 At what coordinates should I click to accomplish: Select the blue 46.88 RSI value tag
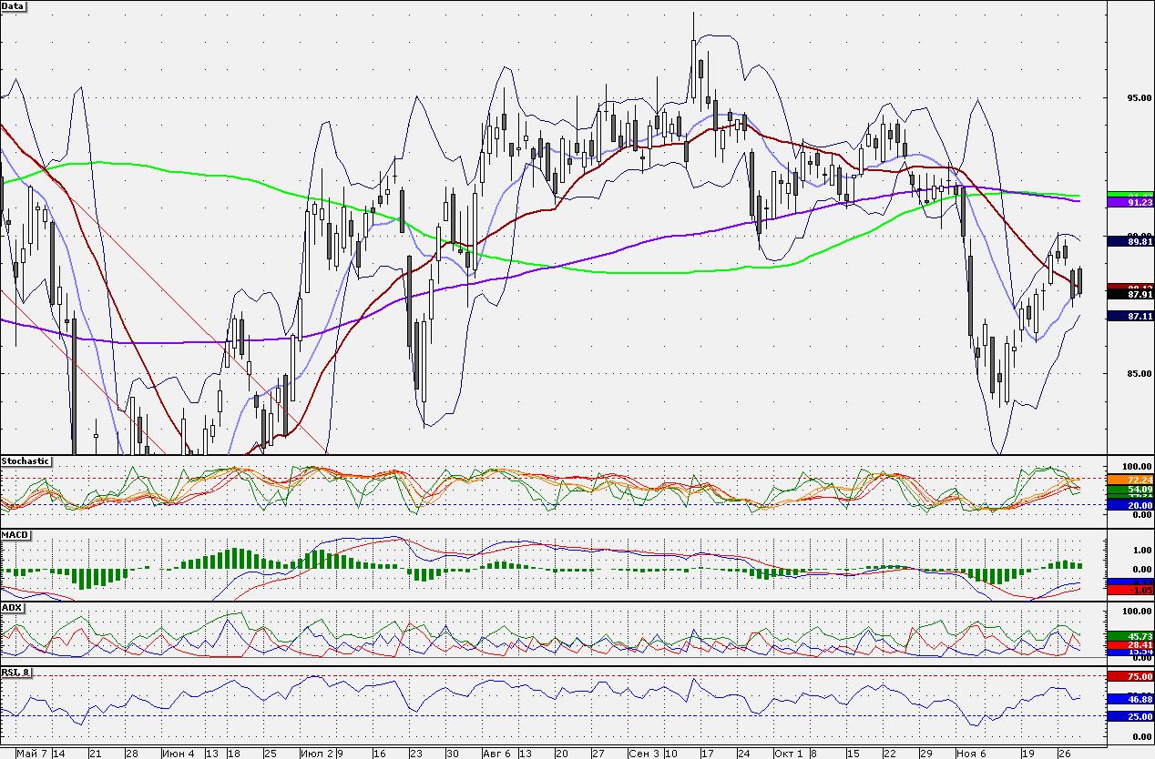(x=1129, y=699)
